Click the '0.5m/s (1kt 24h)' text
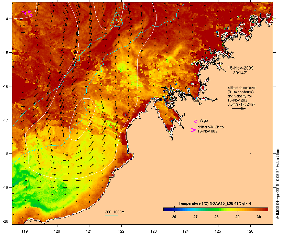 click(x=241, y=104)
